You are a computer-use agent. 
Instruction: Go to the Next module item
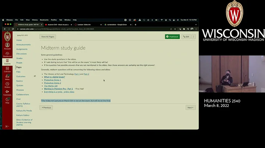pyautogui.click(x=191, y=107)
